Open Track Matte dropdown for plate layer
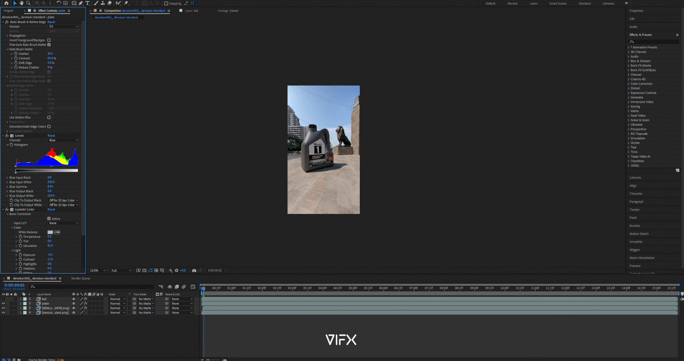The width and height of the screenshot is (684, 361). click(x=146, y=304)
